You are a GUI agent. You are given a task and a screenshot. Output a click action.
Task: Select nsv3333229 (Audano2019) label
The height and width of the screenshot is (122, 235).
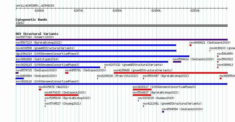[156, 98]
